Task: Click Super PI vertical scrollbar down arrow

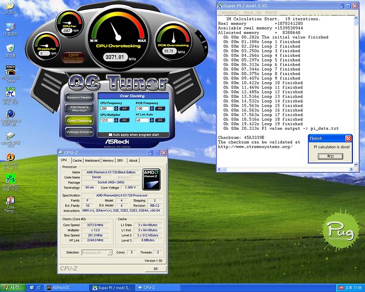Action: click(x=356, y=164)
